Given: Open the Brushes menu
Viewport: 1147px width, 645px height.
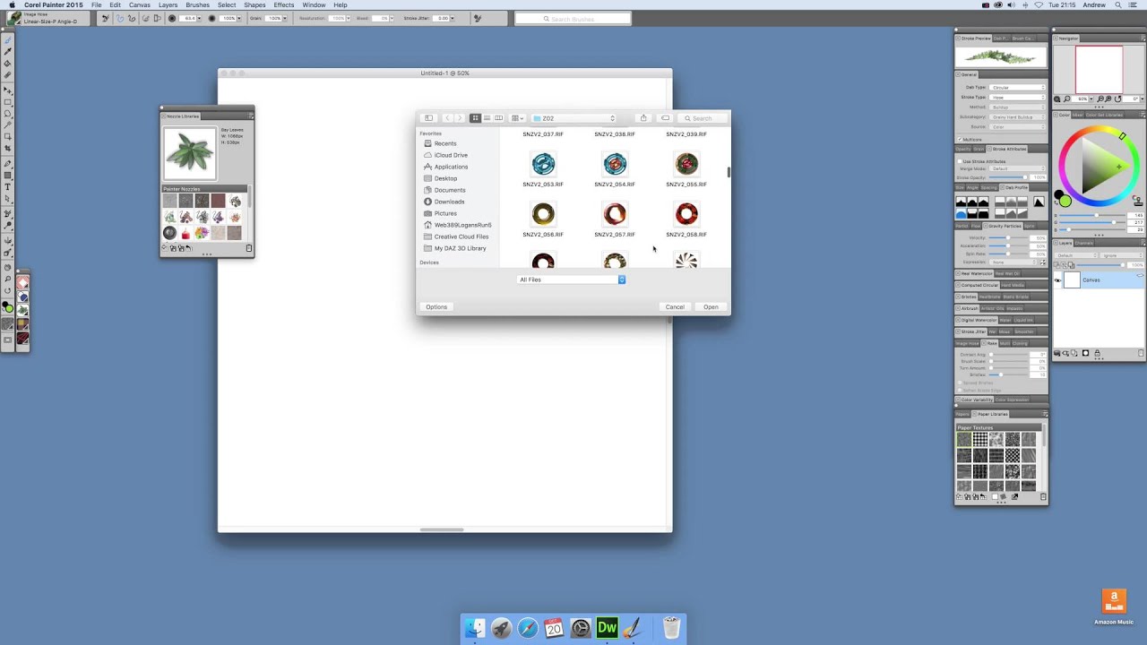Looking at the screenshot, I should pos(197,5).
